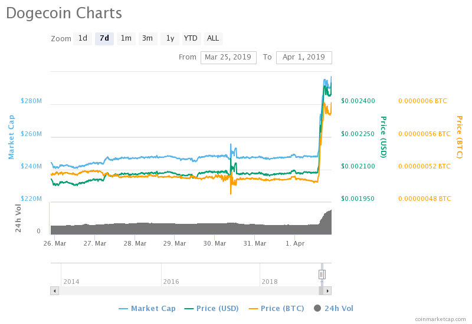Switch zoom to 1m
The height and width of the screenshot is (324, 472).
tap(126, 38)
